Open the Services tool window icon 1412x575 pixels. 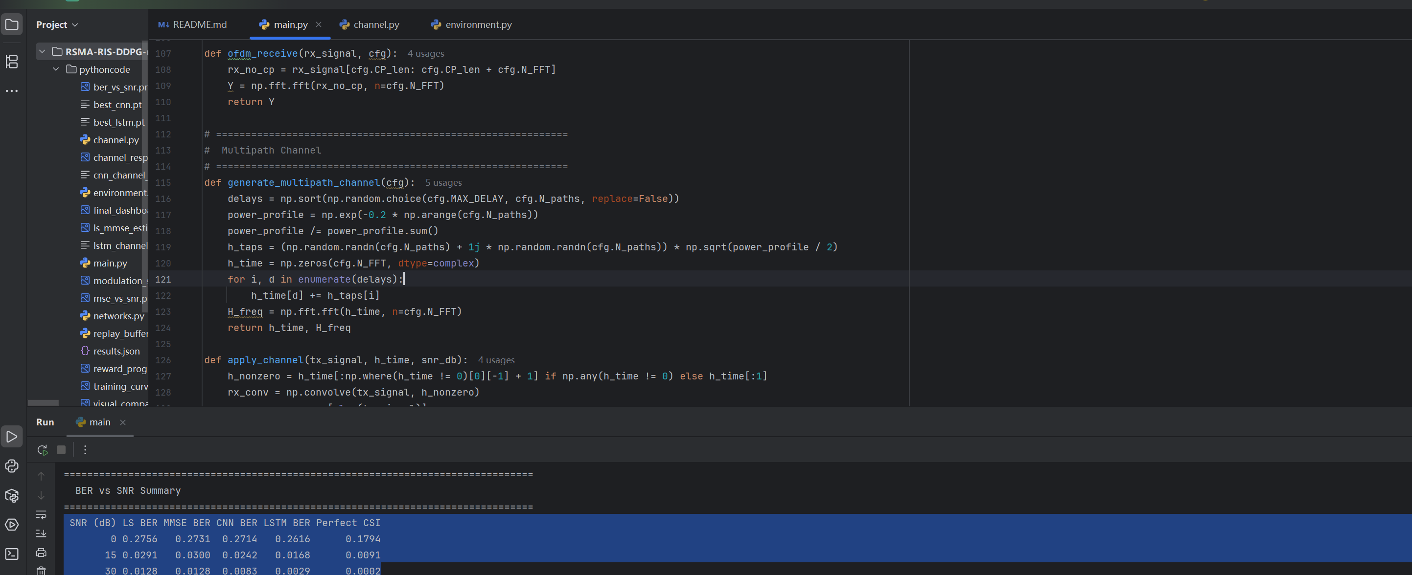[12, 525]
